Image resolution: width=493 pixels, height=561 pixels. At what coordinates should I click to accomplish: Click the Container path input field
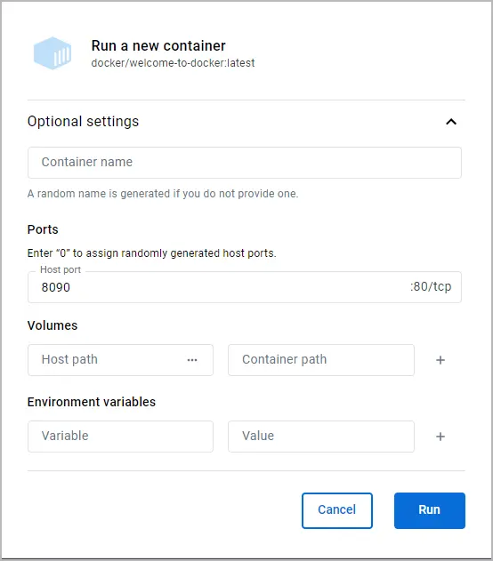pyautogui.click(x=321, y=360)
